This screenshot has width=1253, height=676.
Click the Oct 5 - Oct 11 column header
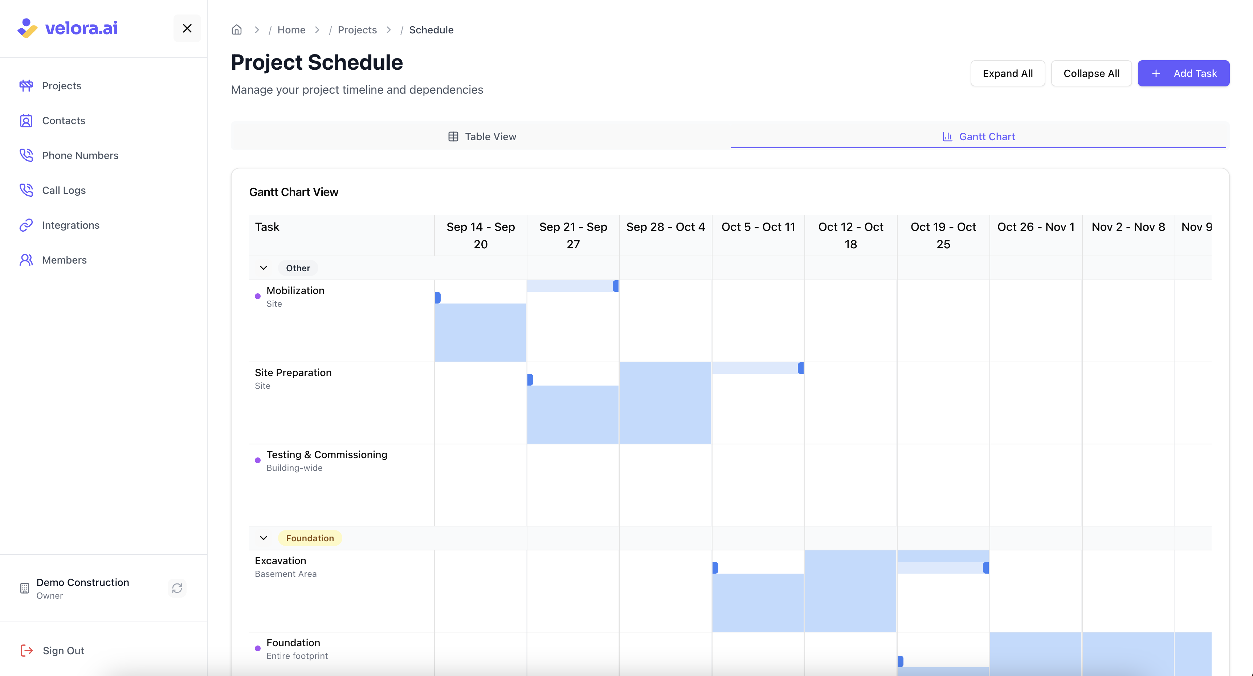pyautogui.click(x=758, y=236)
